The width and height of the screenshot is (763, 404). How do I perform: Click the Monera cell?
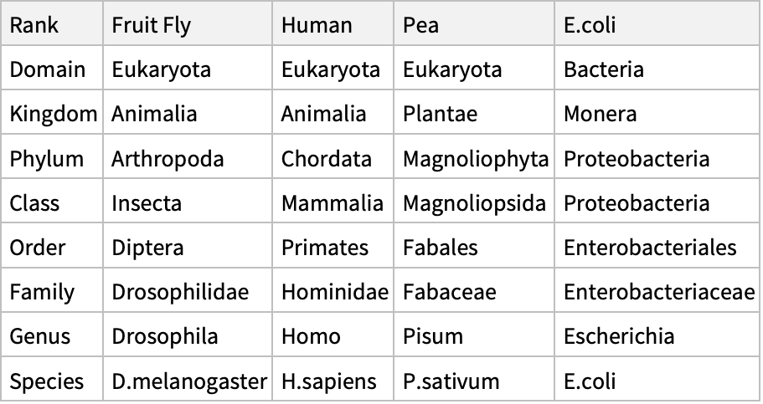point(657,112)
